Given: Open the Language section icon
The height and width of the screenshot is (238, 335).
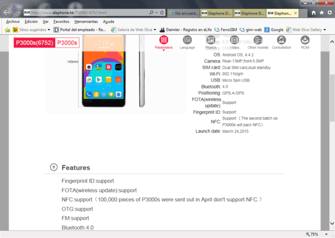Looking at the screenshot, I should pos(187,40).
